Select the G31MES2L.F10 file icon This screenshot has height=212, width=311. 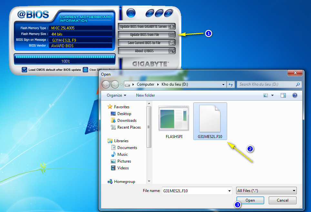coord(210,121)
